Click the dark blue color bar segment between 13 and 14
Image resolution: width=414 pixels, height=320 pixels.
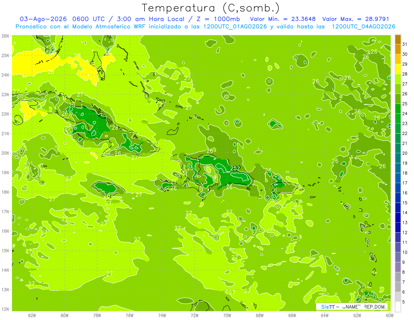click(x=398, y=217)
